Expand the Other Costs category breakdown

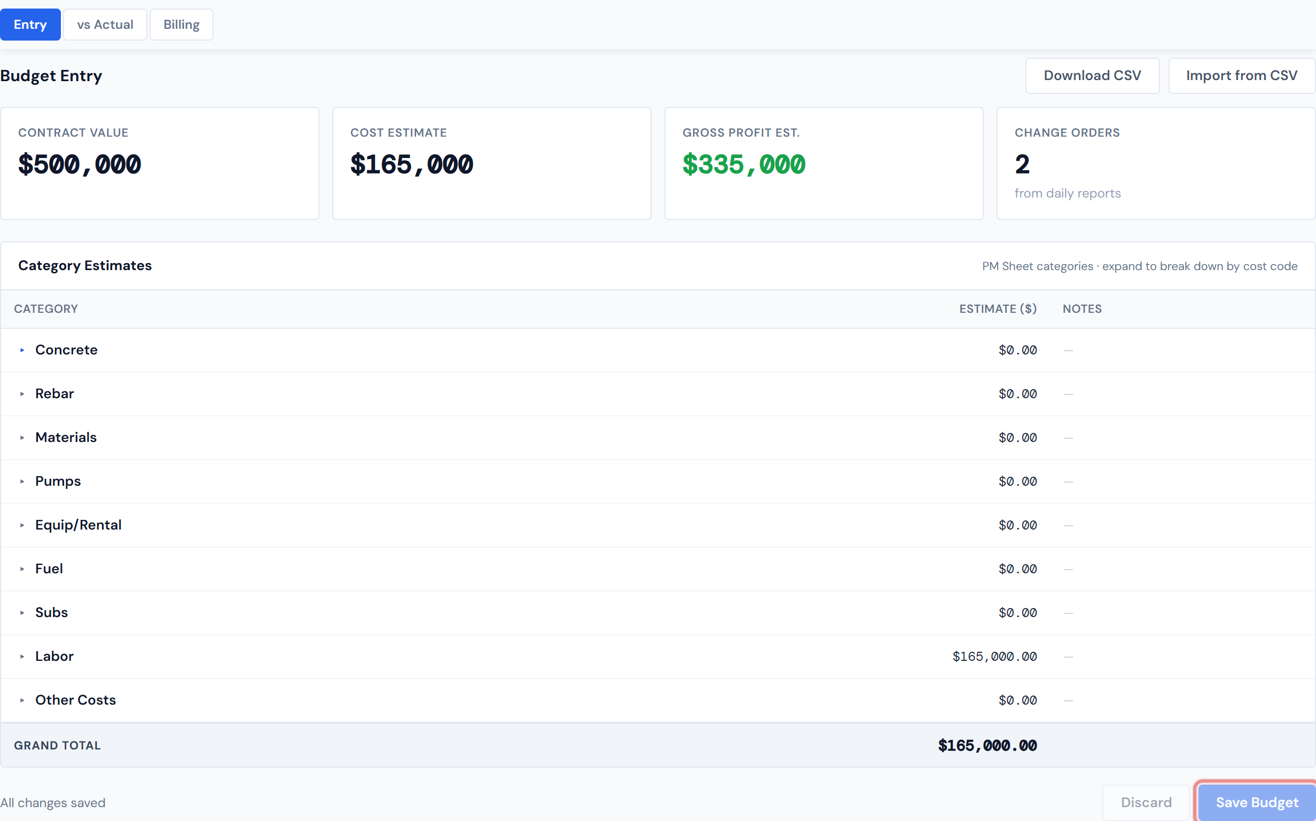22,700
